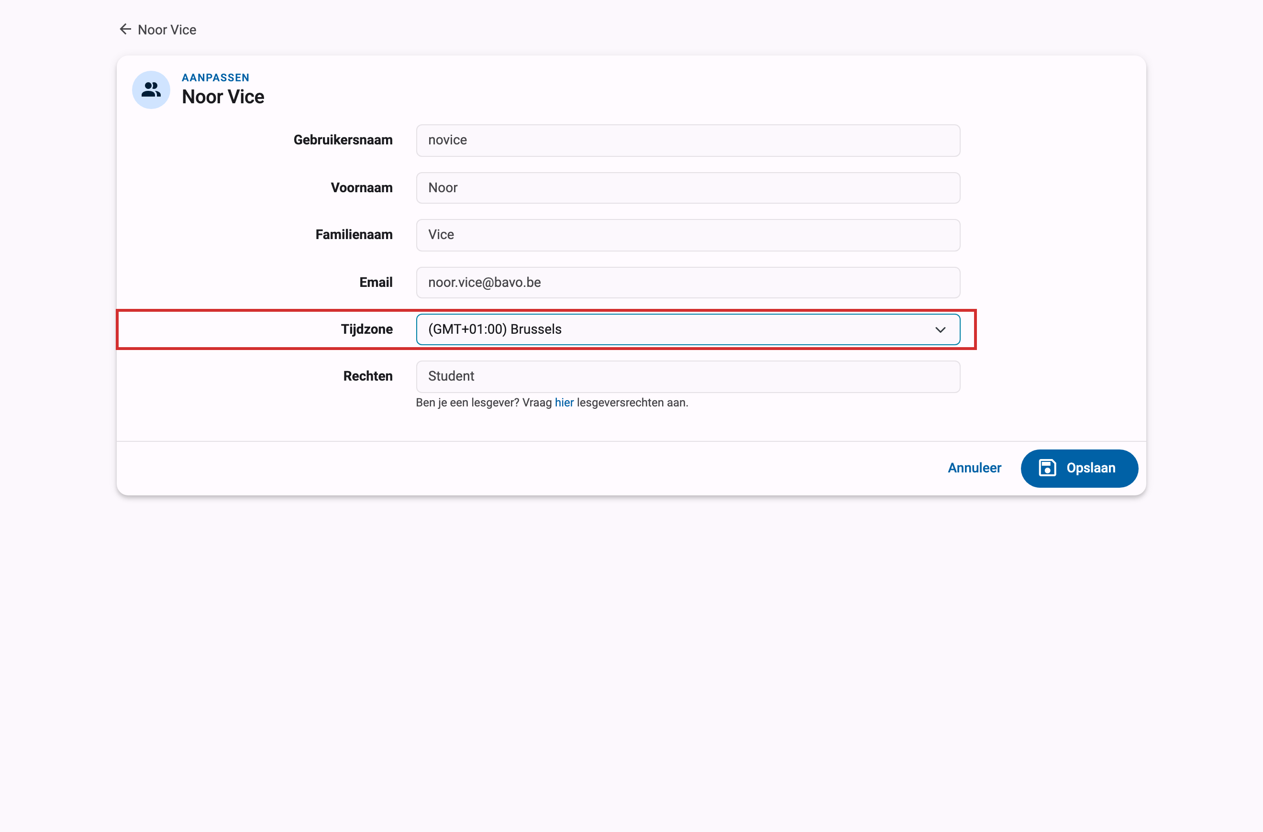Click the Voornaam label
Screen dimensions: 1263x832
pos(362,188)
